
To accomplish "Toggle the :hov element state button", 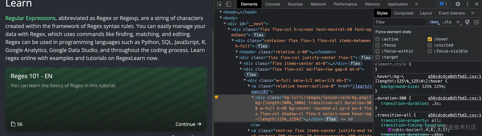I will 434,22.
